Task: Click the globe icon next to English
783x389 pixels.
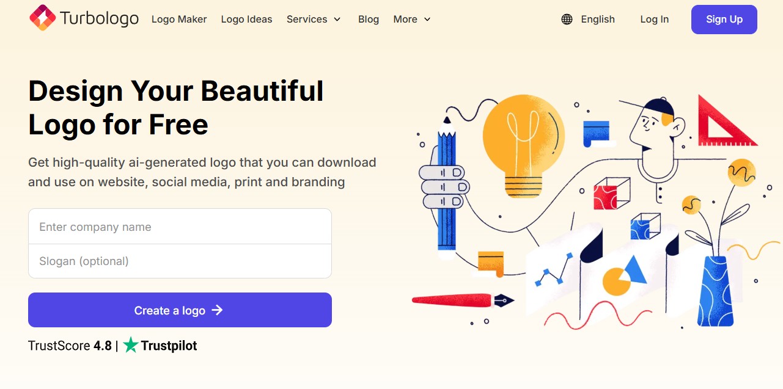Action: pos(566,19)
